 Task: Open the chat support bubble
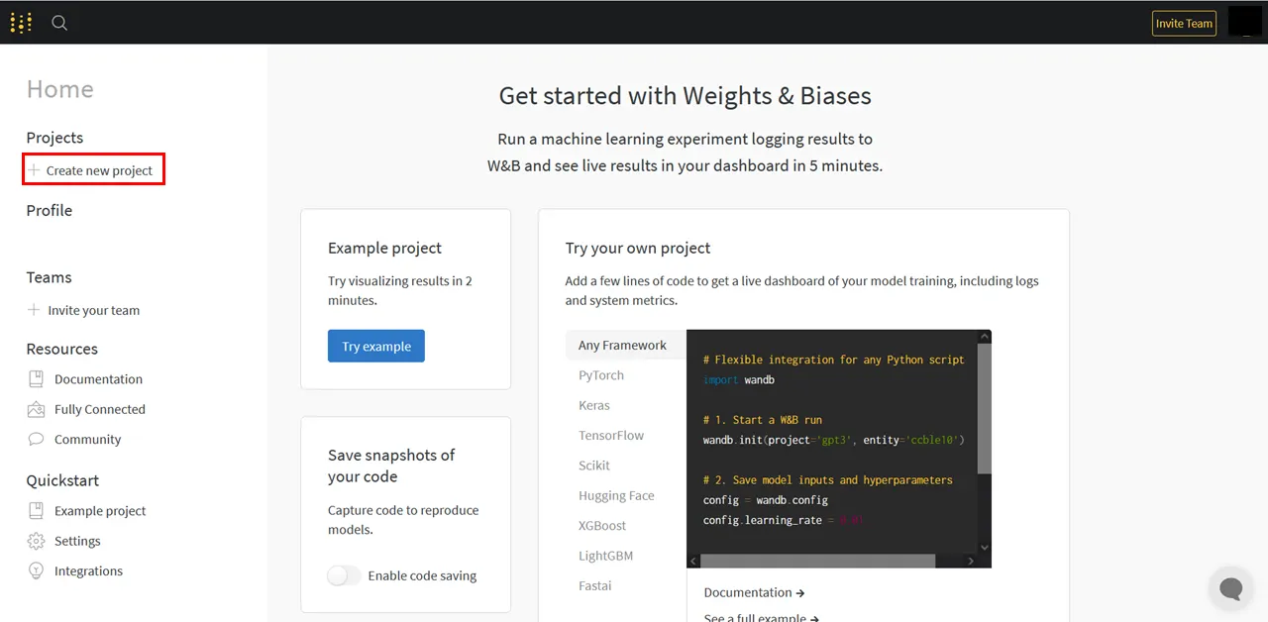(1230, 588)
